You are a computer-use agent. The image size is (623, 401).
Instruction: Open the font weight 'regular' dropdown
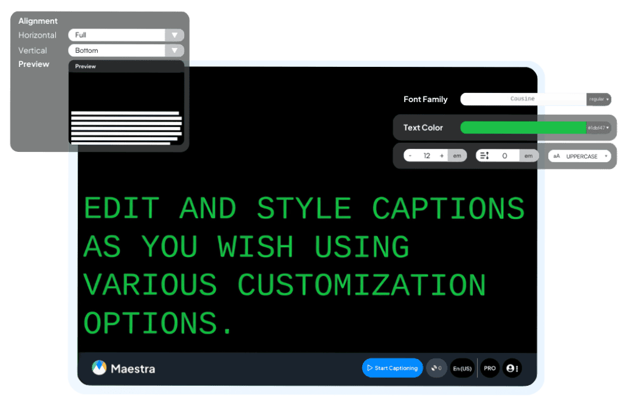tap(599, 99)
